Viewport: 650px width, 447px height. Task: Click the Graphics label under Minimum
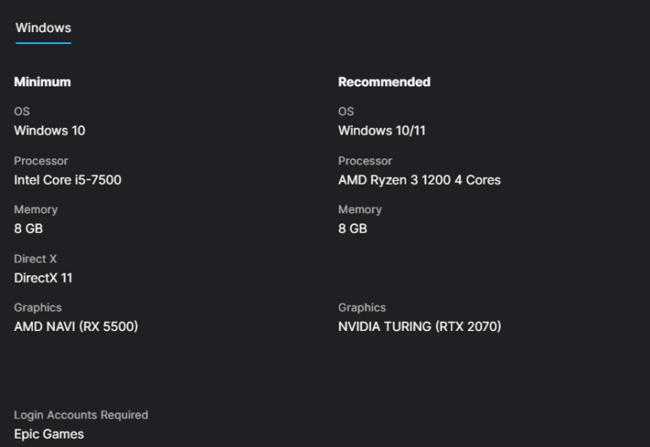click(x=37, y=307)
